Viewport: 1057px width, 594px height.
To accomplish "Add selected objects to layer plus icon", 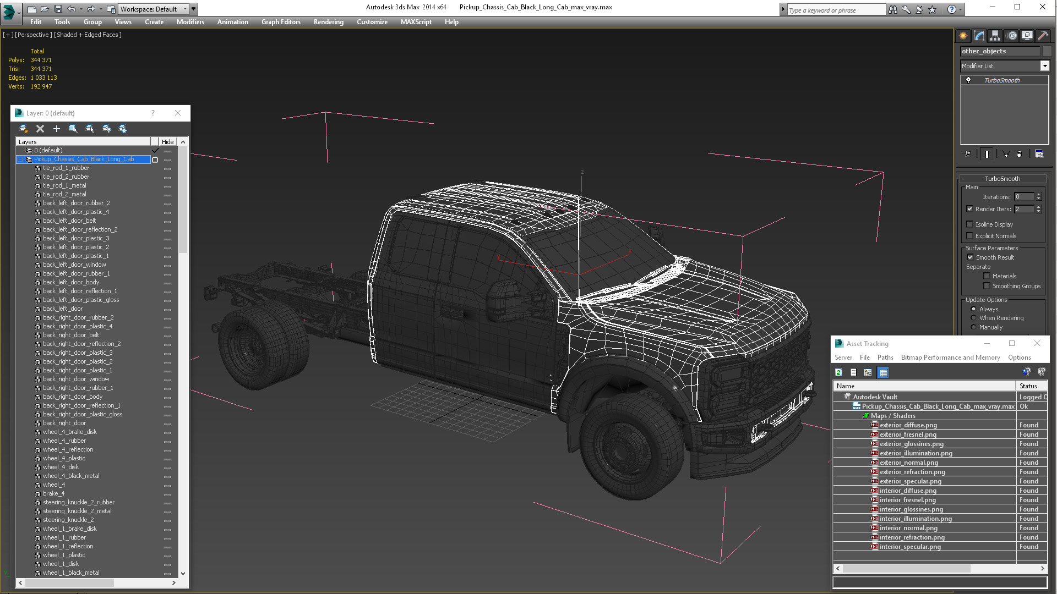I will (x=57, y=129).
